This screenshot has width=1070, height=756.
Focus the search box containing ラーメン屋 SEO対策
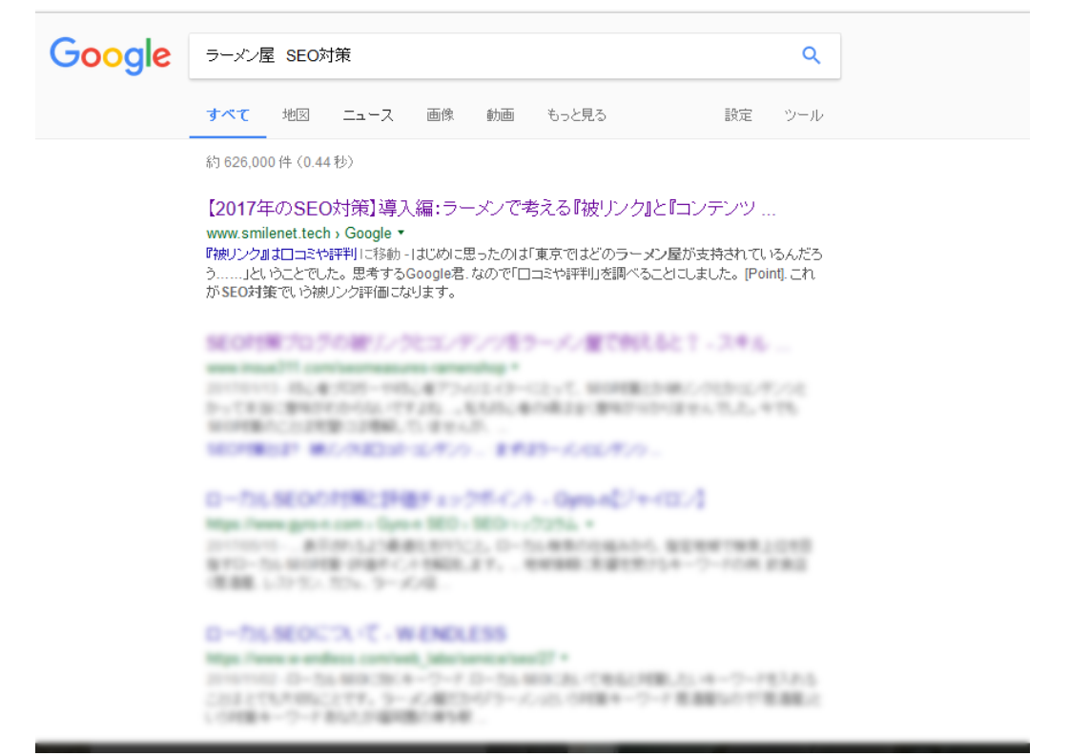[515, 56]
